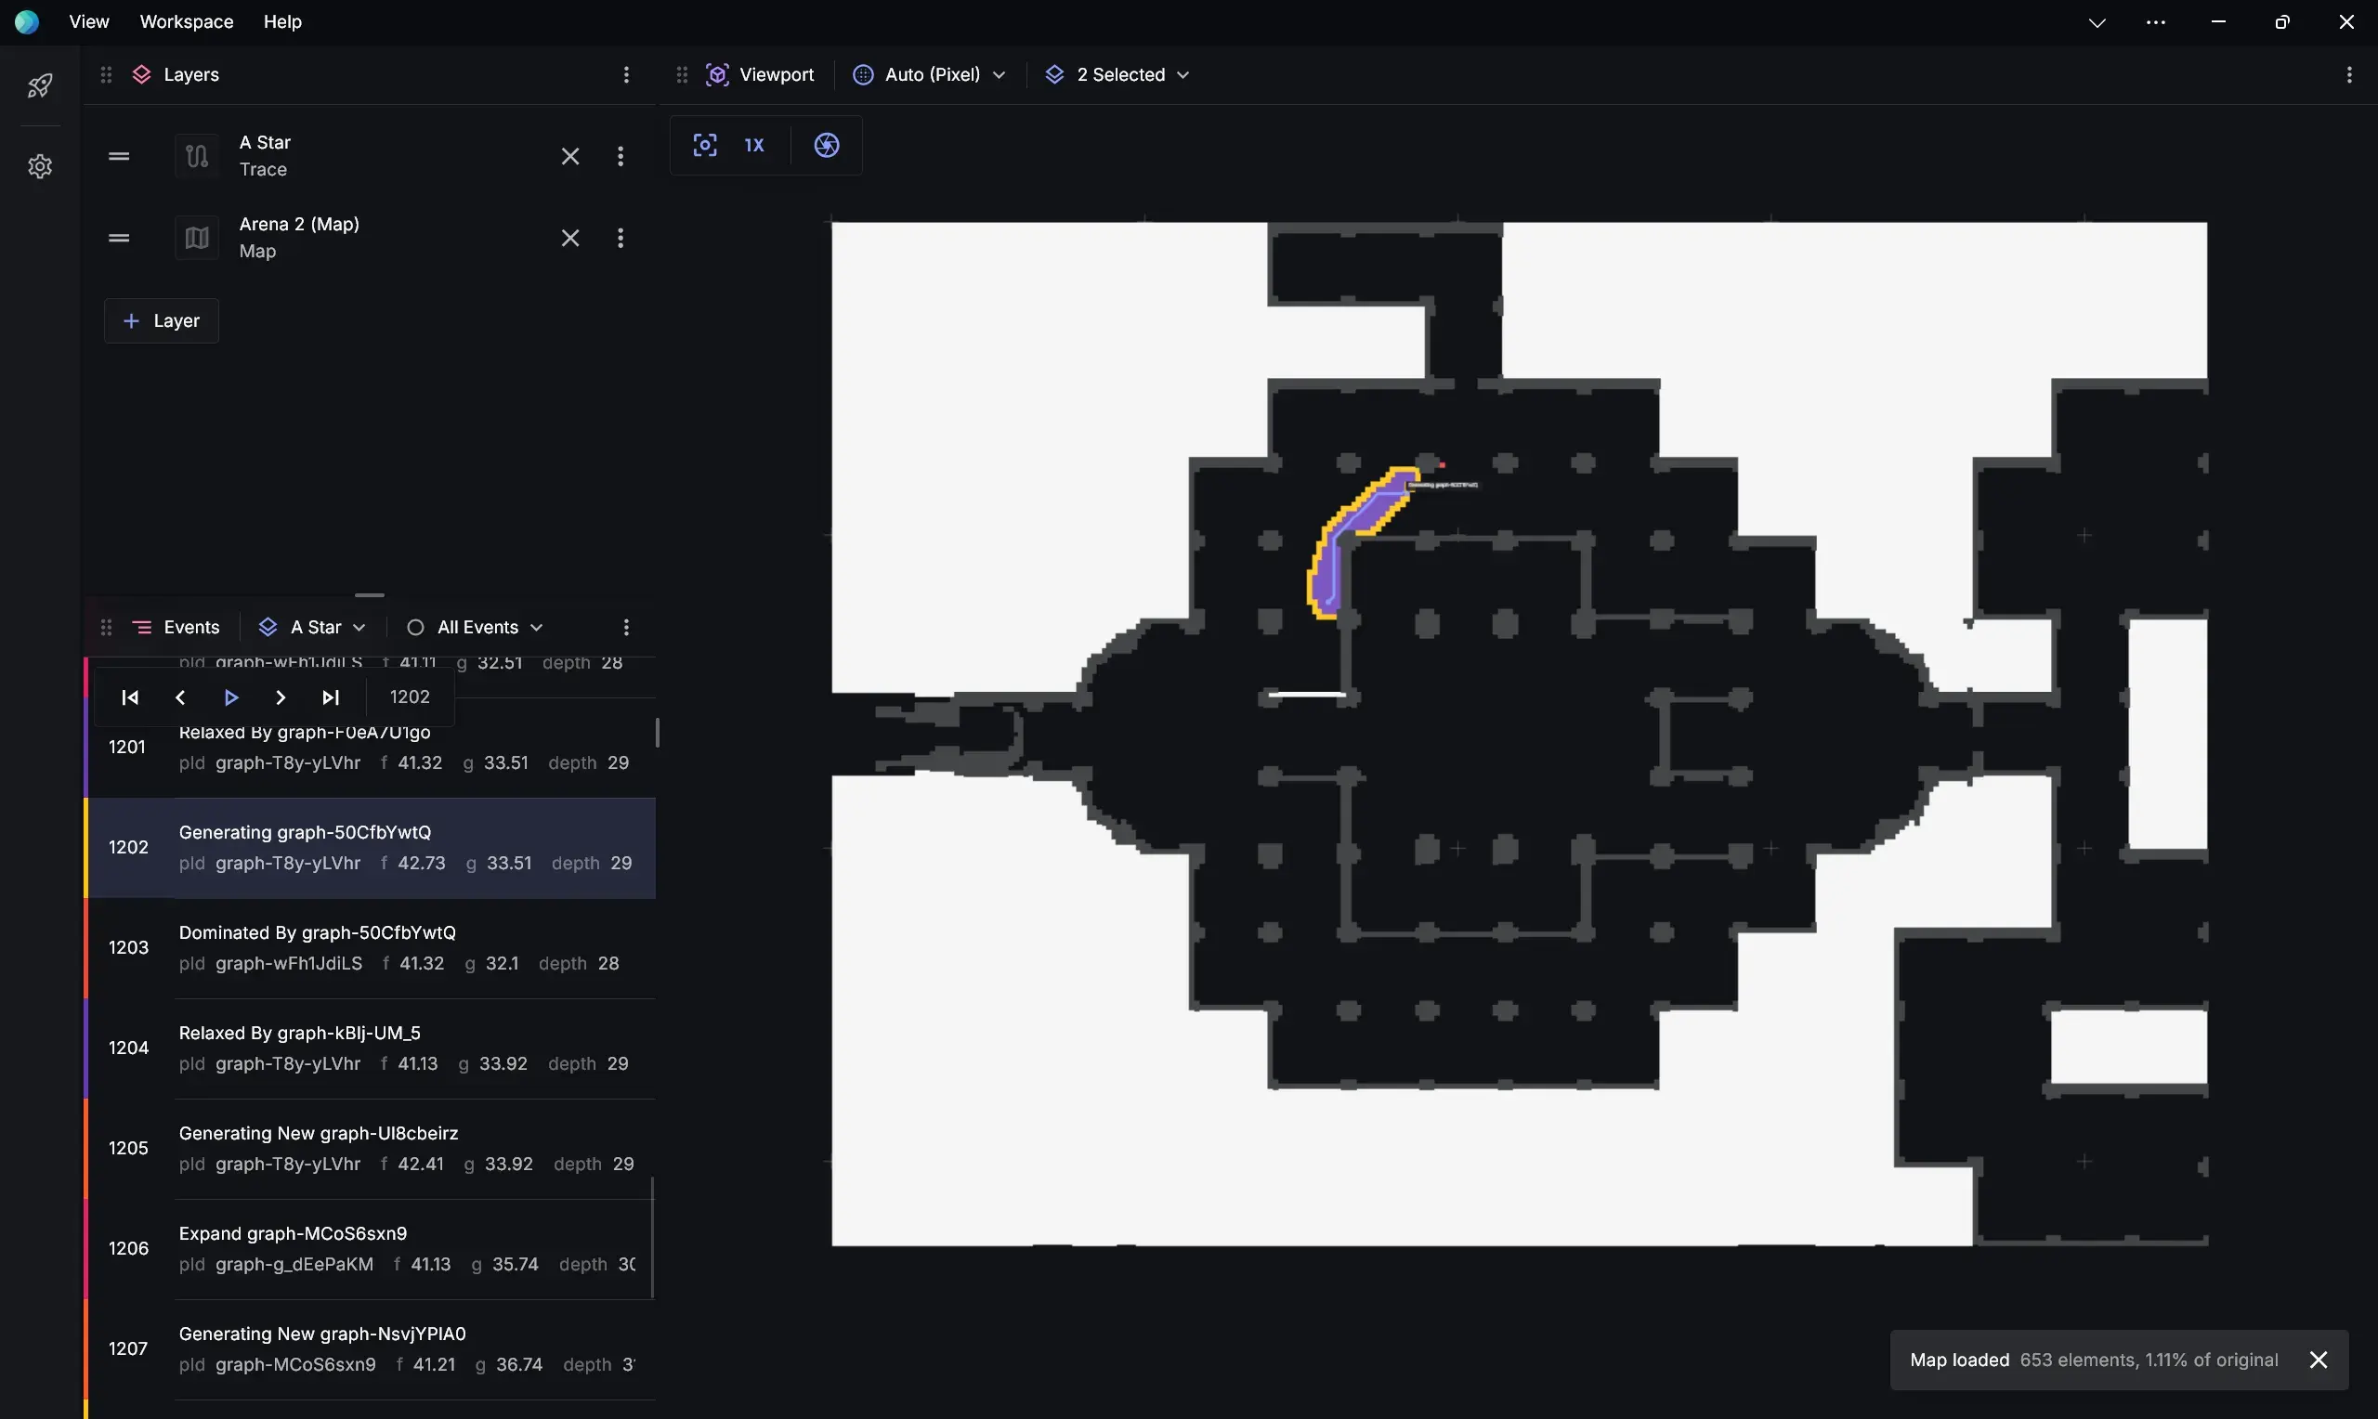Open the rocket launch sidebar icon

tap(39, 86)
